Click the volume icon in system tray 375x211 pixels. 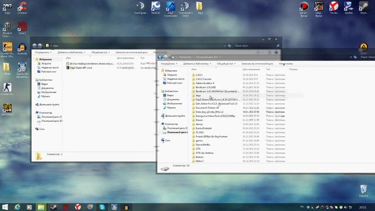pos(345,207)
